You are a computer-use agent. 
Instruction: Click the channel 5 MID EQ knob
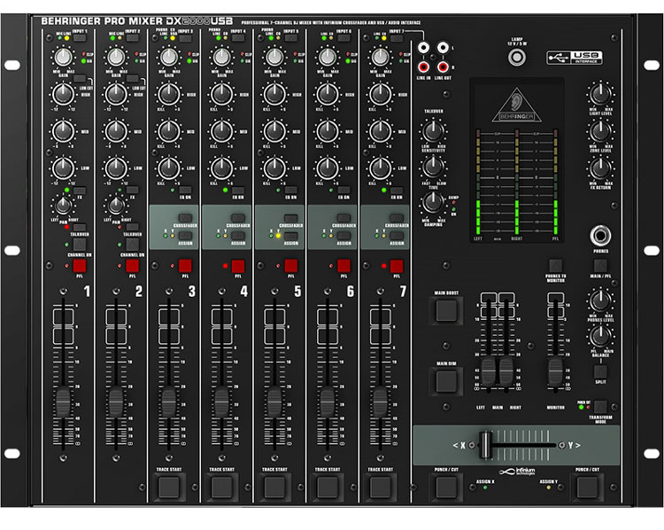274,131
